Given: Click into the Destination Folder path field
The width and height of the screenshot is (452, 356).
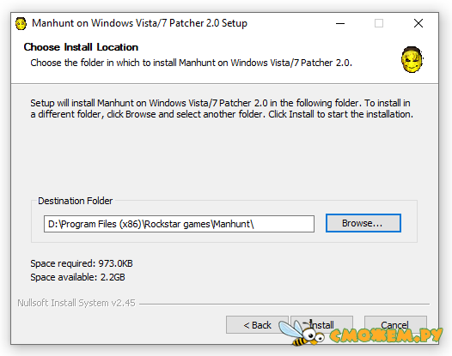Looking at the screenshot, I should pos(179,224).
